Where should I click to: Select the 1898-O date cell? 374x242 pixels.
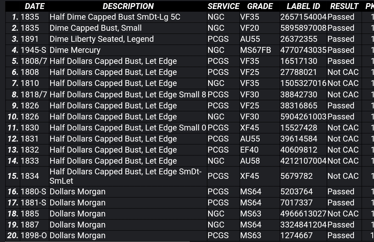tap(34, 235)
